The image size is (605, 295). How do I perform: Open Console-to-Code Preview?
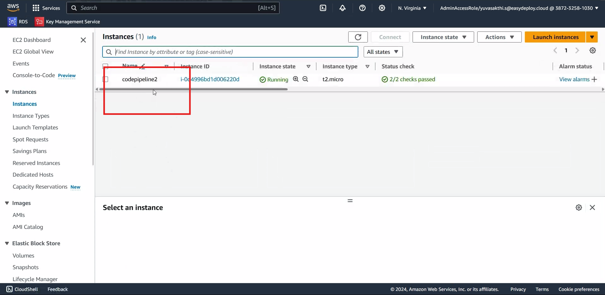[44, 75]
